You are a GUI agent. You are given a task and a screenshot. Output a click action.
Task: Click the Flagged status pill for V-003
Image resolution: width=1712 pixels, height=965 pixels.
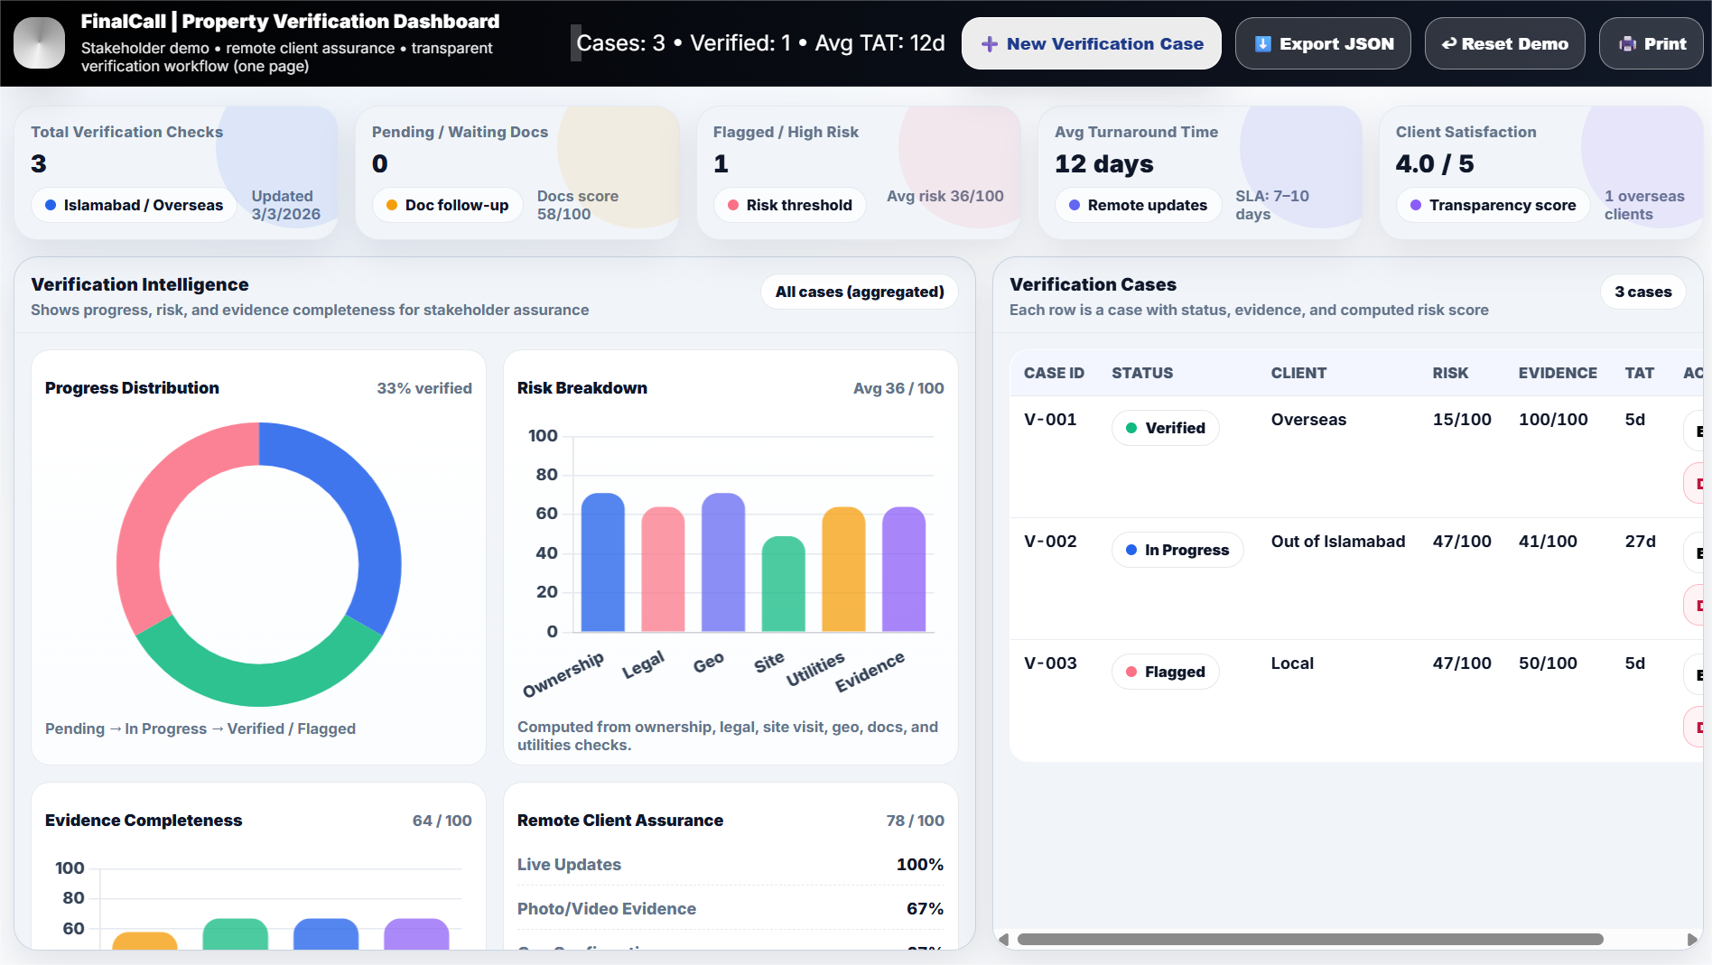pyautogui.click(x=1165, y=672)
